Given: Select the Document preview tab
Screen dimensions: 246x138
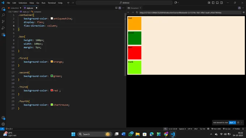Looking at the screenshot, I should coord(135,8).
